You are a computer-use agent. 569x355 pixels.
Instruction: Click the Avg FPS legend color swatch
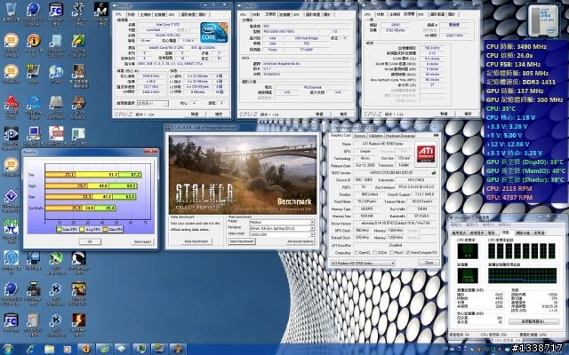pos(82,229)
